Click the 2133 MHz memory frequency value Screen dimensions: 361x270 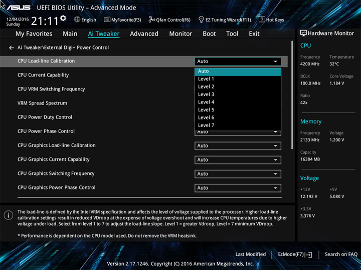point(310,140)
